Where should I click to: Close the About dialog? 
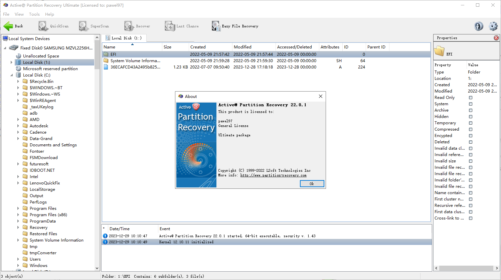pyautogui.click(x=321, y=96)
